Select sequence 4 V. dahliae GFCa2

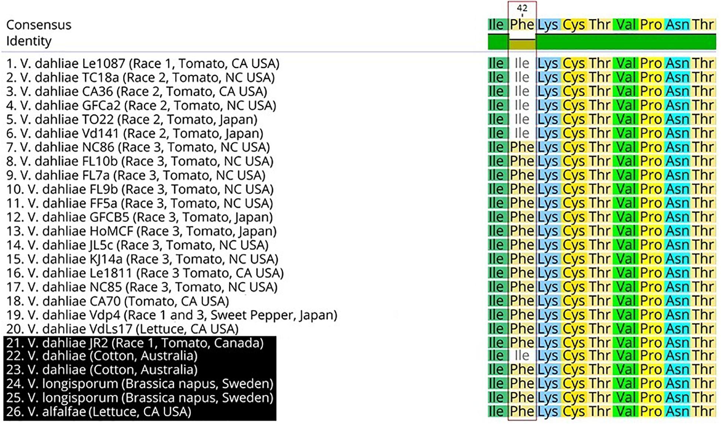[141, 106]
